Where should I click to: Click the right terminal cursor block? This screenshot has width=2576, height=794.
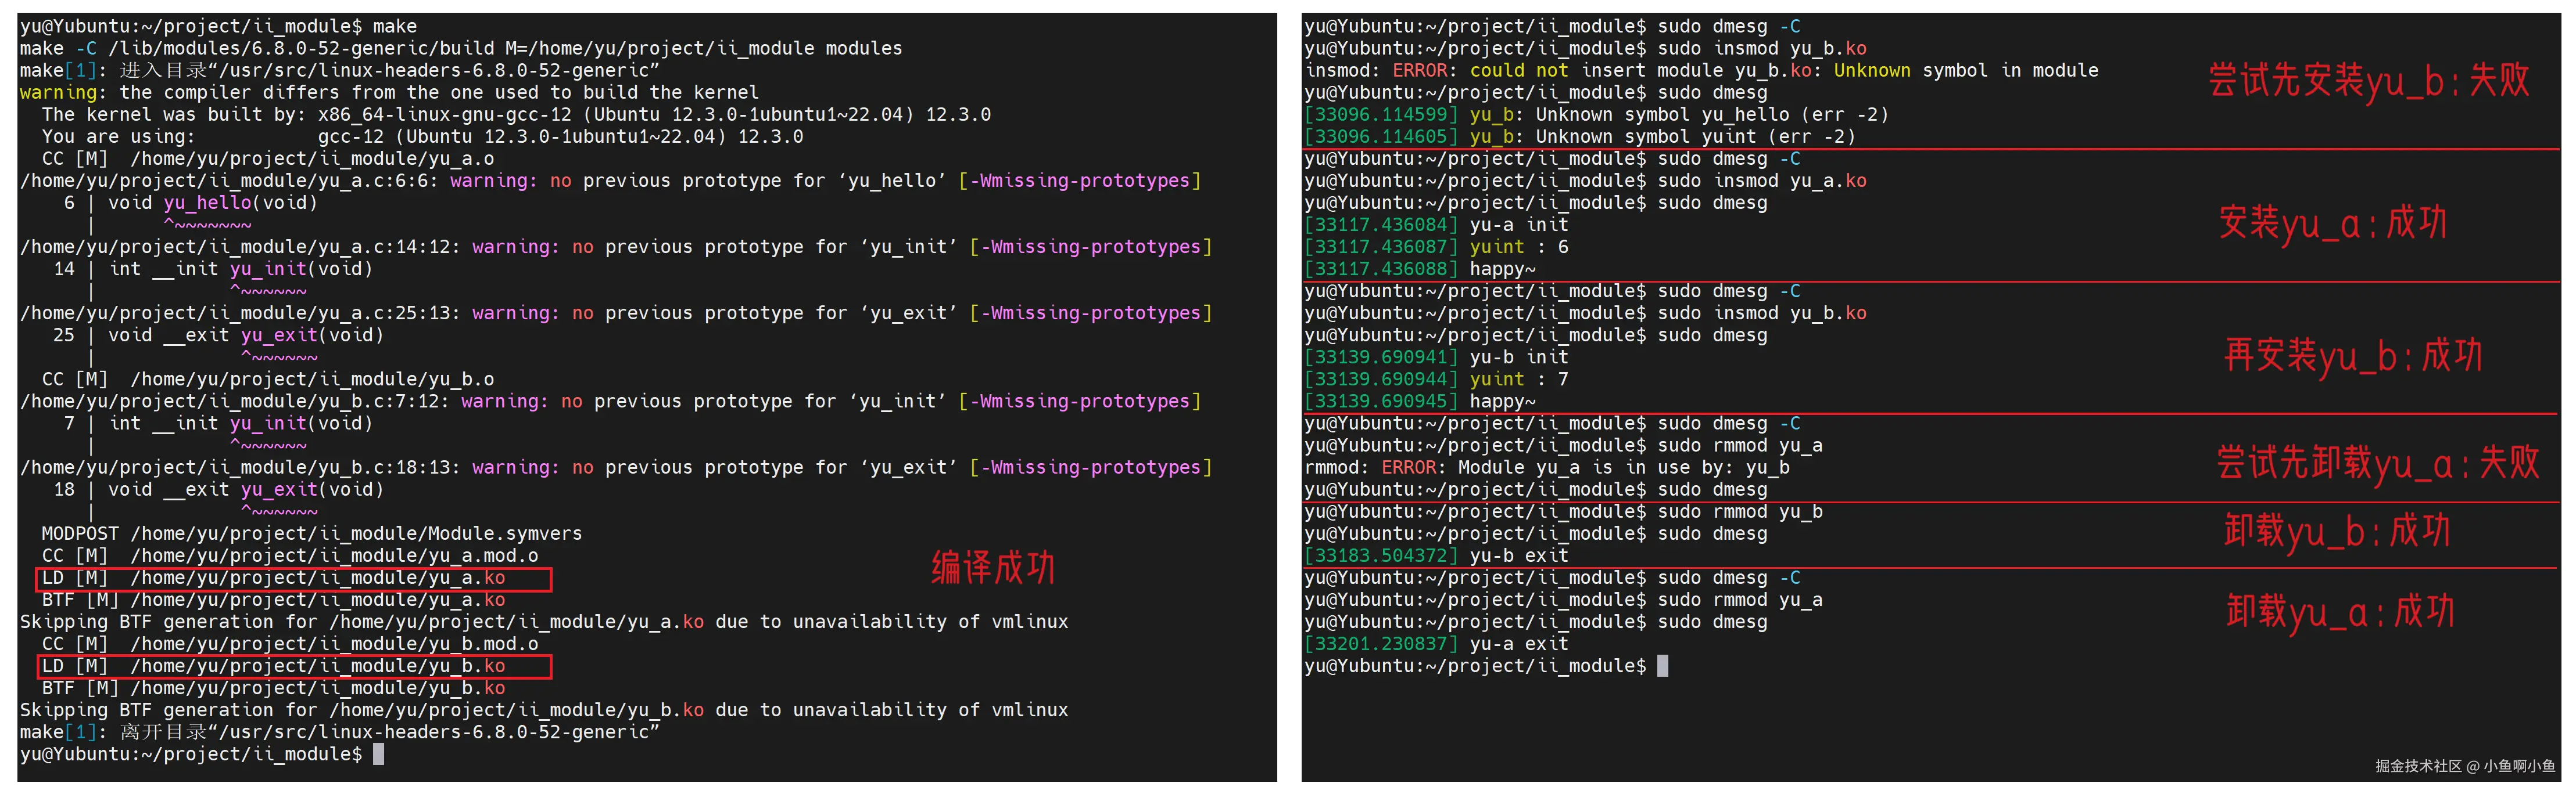tap(1662, 666)
